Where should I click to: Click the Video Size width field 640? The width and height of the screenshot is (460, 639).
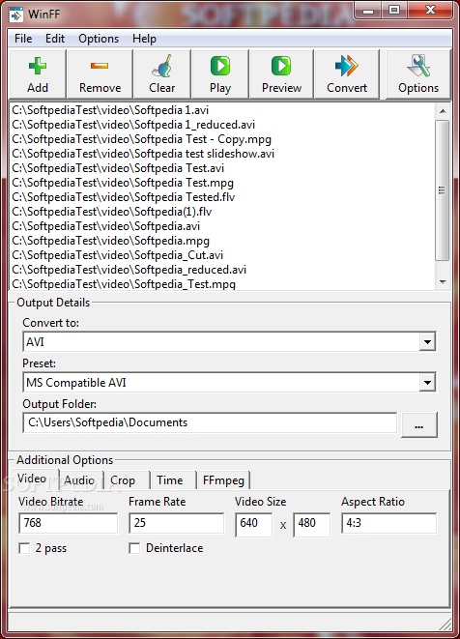pyautogui.click(x=253, y=525)
